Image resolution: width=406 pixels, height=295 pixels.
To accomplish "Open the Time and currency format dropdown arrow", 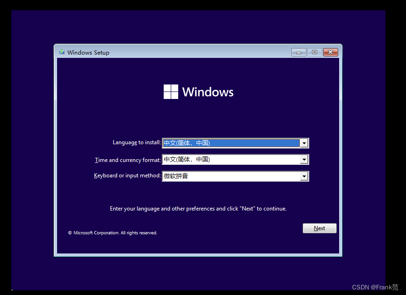I will pos(304,159).
